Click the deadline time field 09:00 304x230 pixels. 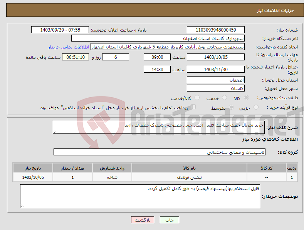[157, 57]
